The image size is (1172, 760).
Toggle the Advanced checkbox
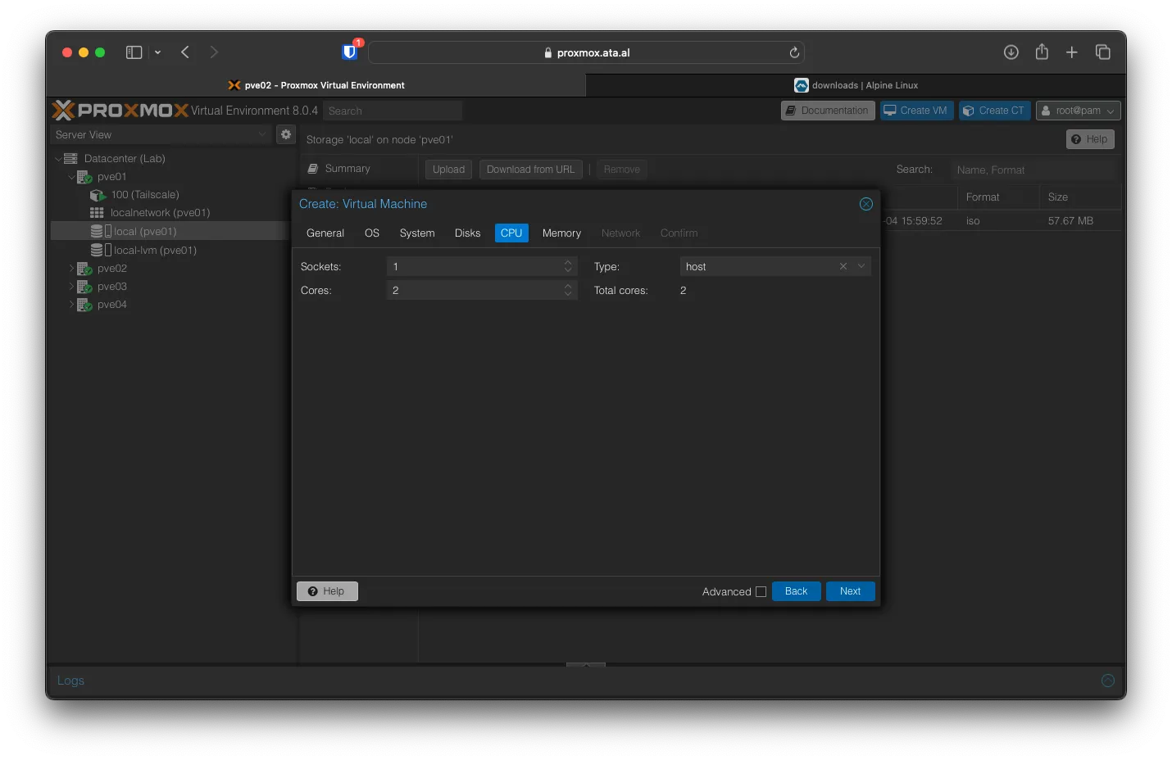coord(761,591)
